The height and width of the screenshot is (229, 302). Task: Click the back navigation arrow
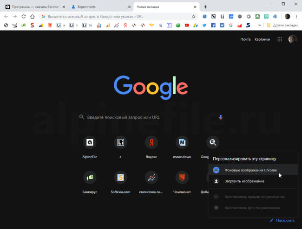click(6, 17)
